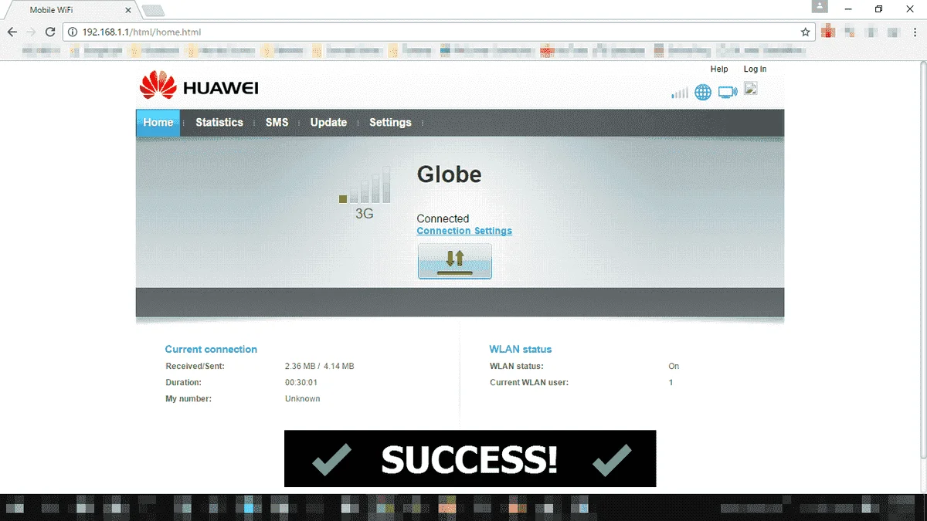927x521 pixels.
Task: Click the Huawei logo
Action: tap(199, 86)
